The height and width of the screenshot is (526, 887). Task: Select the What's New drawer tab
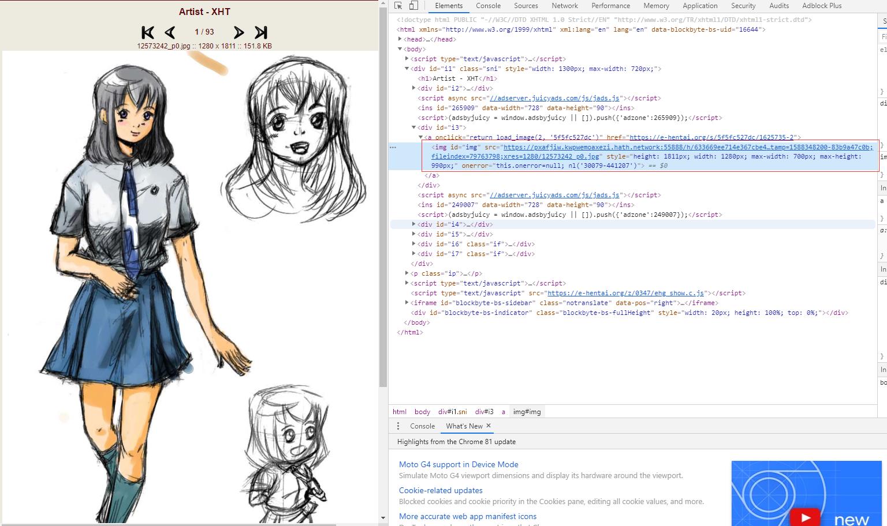tap(464, 426)
